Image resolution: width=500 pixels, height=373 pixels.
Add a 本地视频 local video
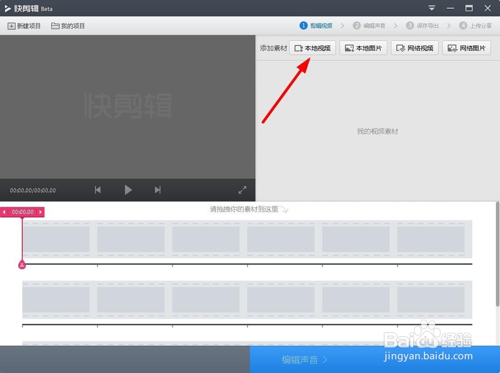tap(312, 48)
